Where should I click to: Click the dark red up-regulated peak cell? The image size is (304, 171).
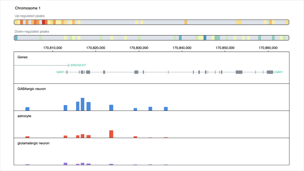point(43,22)
